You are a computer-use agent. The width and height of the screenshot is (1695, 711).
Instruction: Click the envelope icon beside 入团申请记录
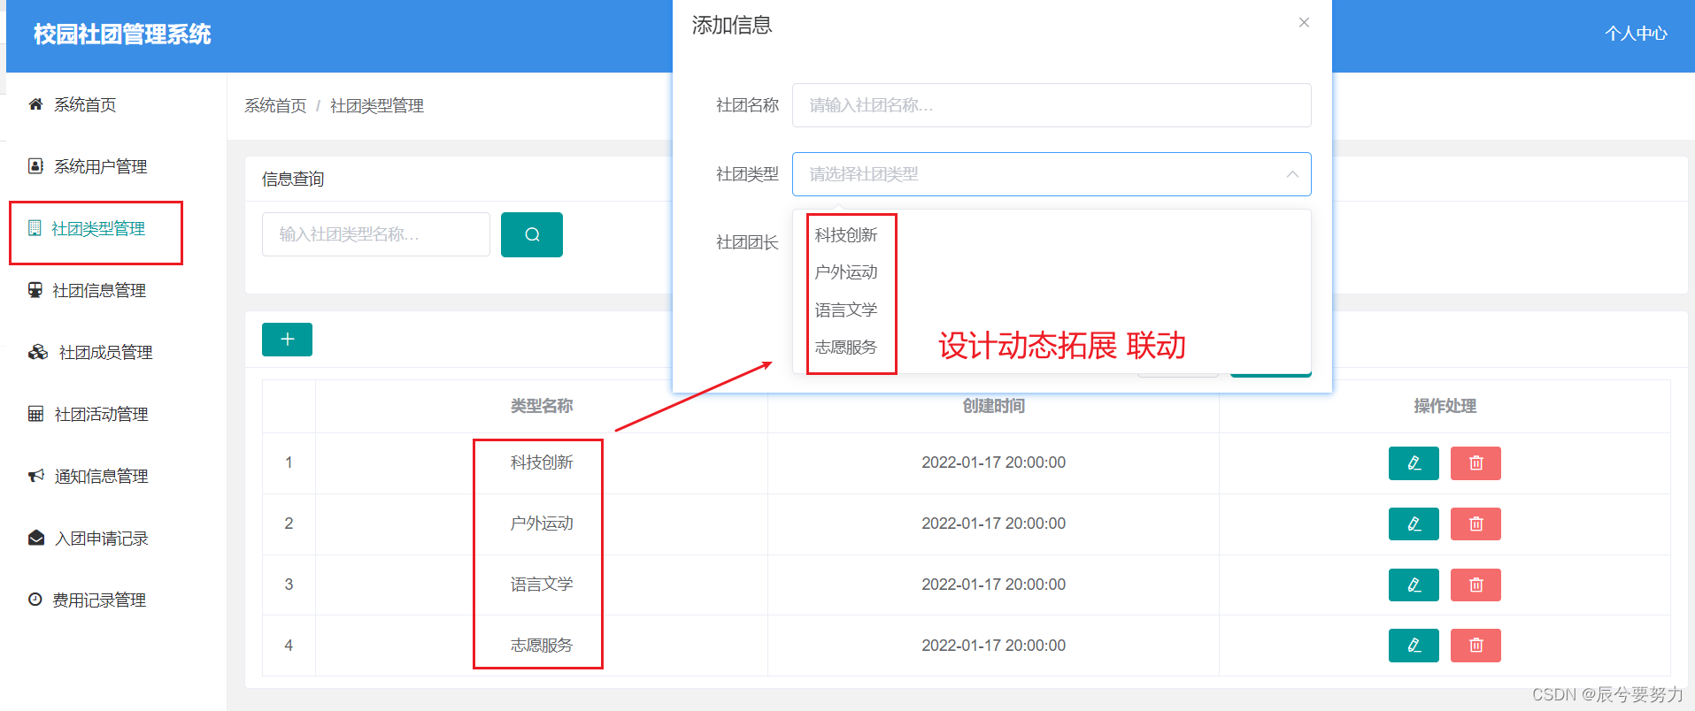pyautogui.click(x=36, y=538)
